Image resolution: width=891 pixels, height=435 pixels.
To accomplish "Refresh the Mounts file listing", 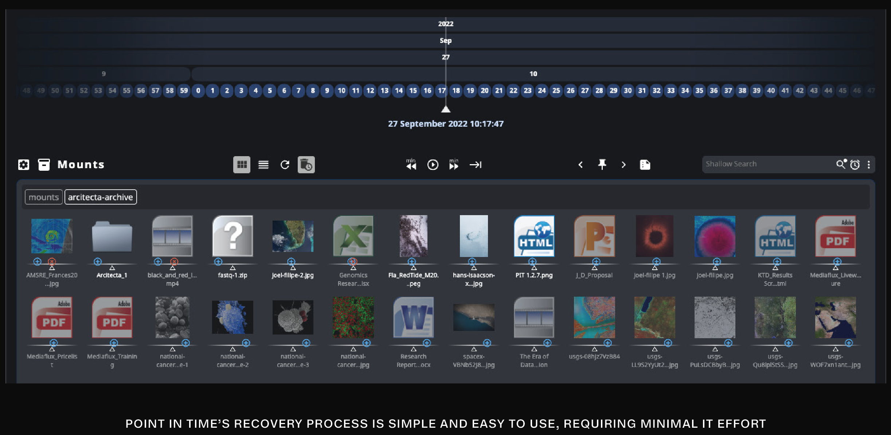I will 285,165.
